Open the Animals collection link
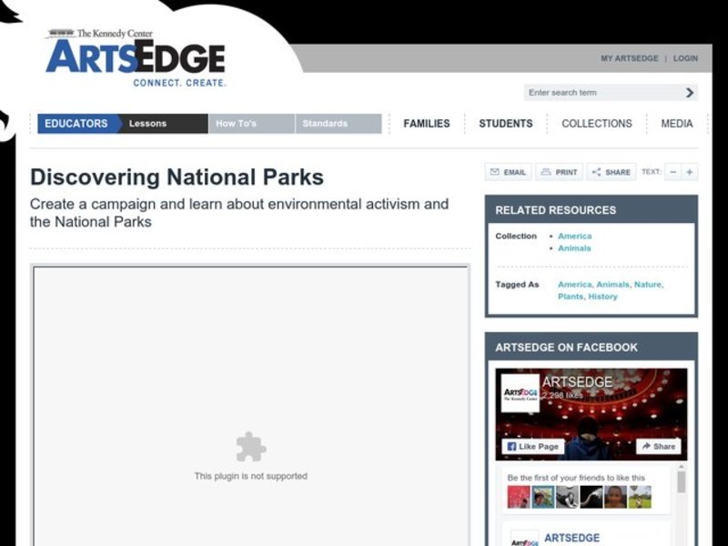 (x=574, y=248)
